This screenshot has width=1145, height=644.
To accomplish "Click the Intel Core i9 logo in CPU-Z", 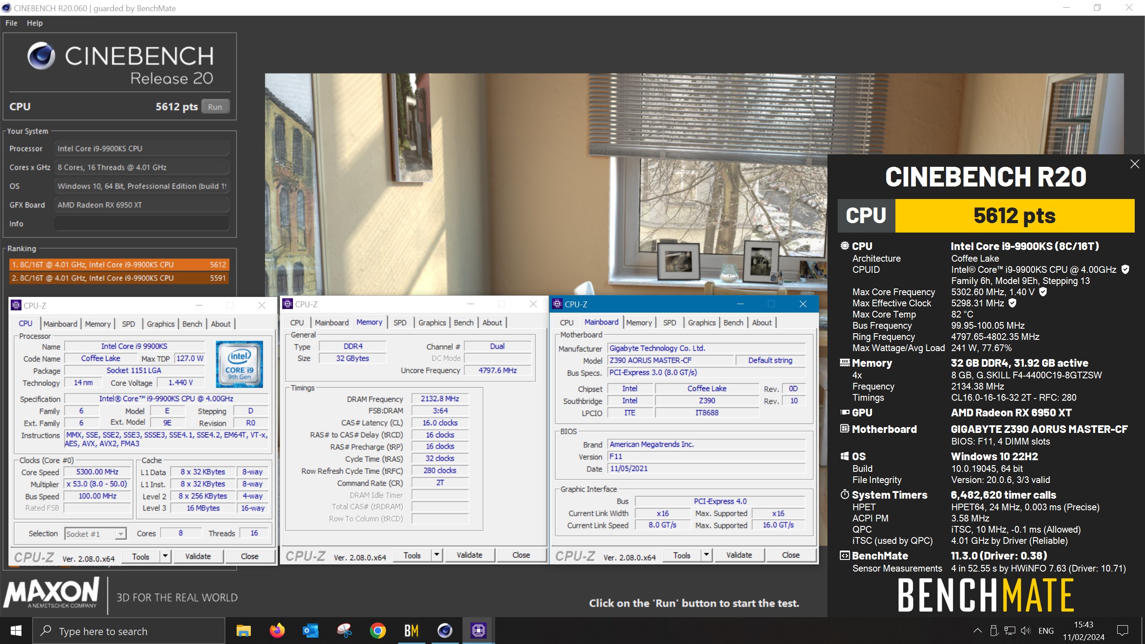I will pos(239,364).
